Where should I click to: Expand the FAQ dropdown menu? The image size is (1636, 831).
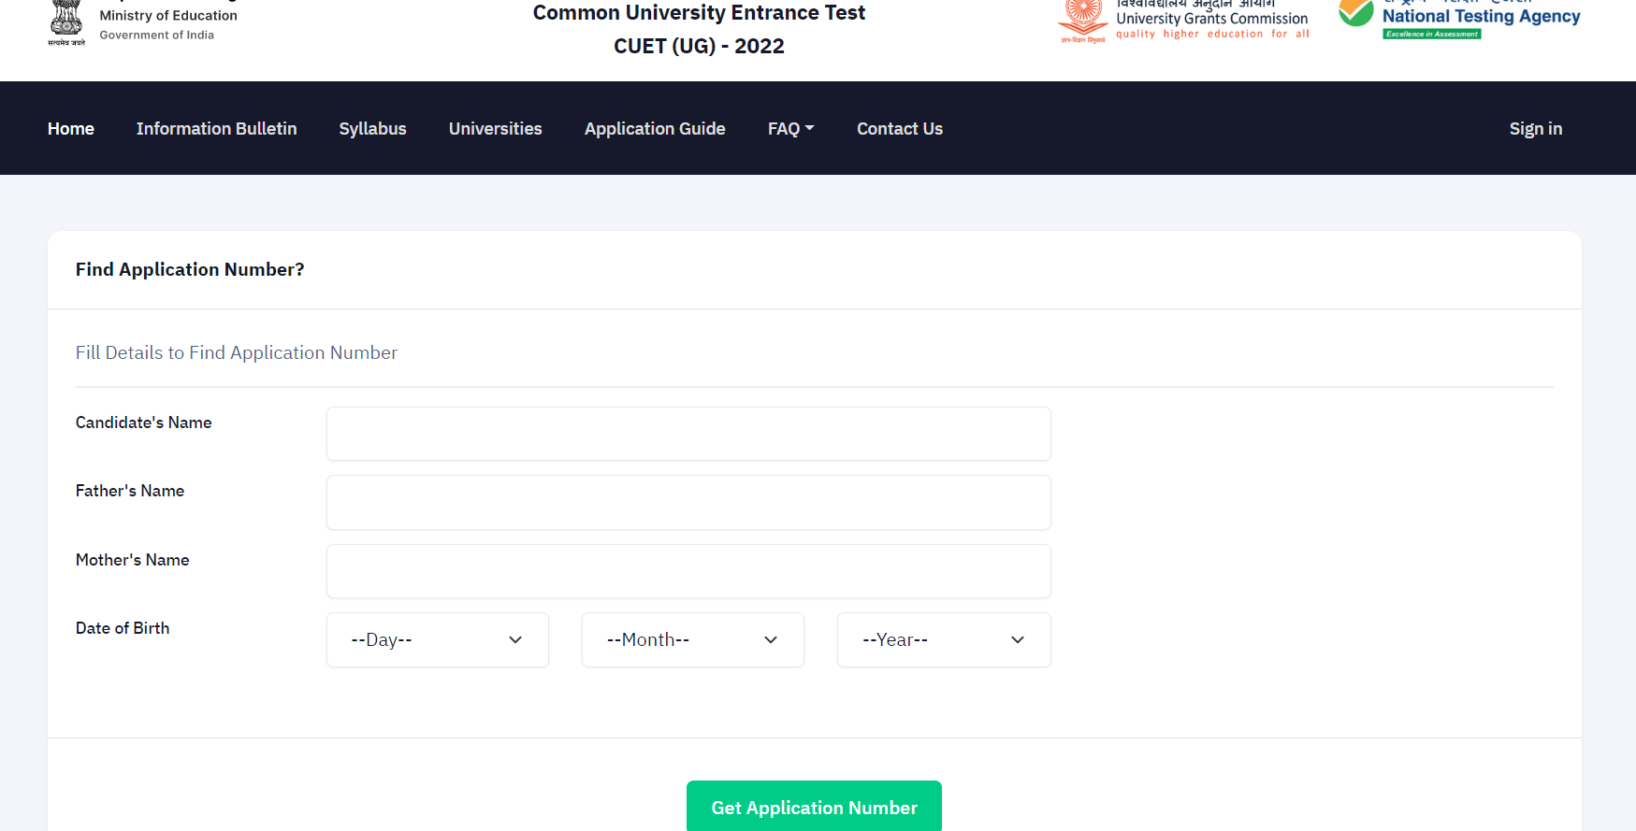click(x=791, y=129)
